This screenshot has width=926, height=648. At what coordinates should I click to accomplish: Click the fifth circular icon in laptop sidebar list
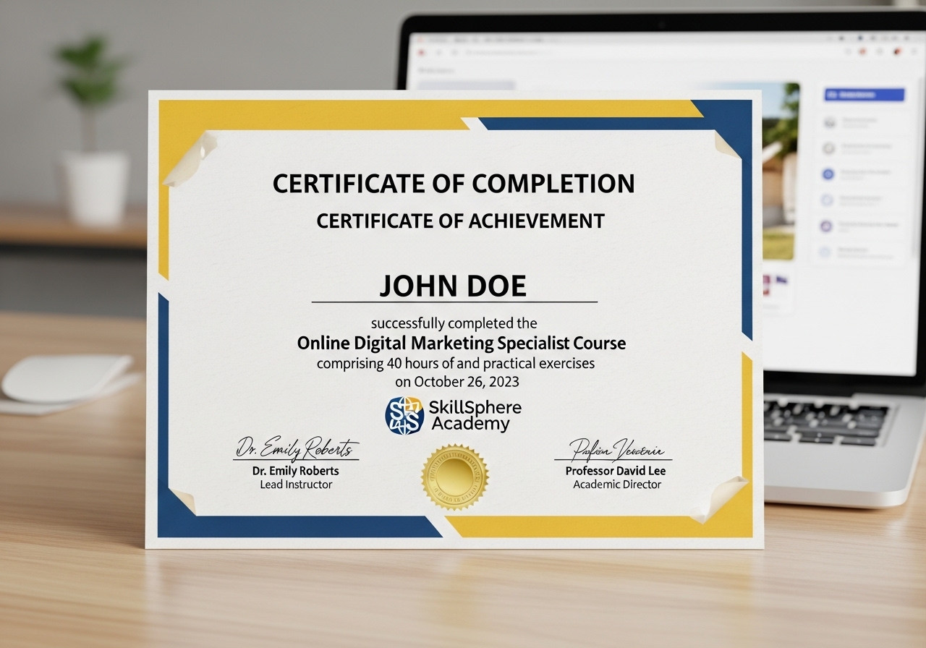pos(827,226)
